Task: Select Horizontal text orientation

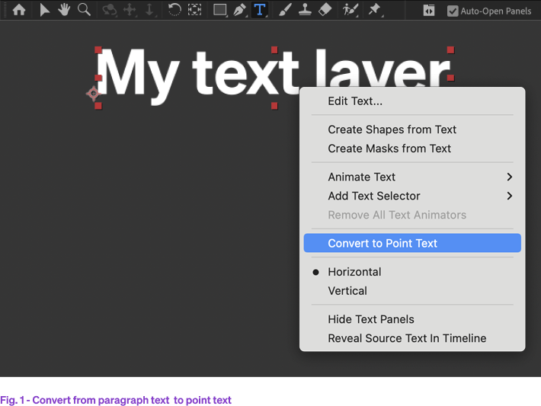Action: pos(412,272)
